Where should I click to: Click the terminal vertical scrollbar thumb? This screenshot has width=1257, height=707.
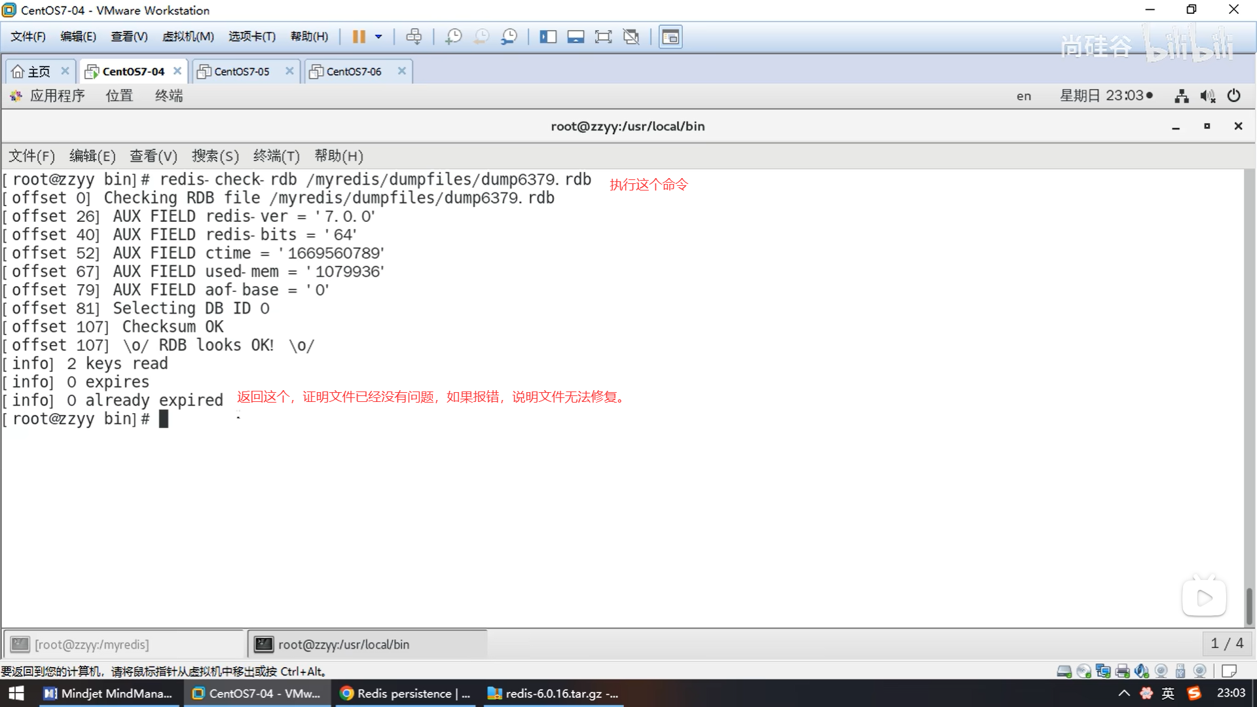(1248, 606)
